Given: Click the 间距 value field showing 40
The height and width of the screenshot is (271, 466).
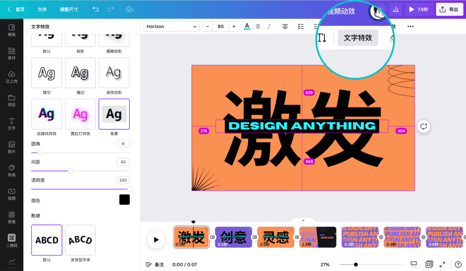Looking at the screenshot, I should [123, 162].
